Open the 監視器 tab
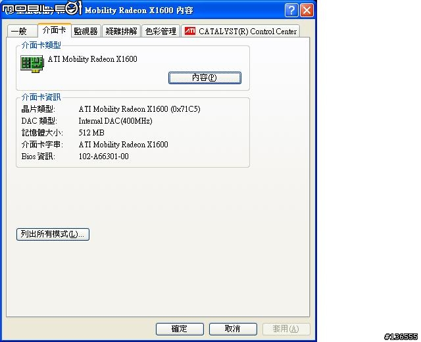Image resolution: width=421 pixels, height=342 pixels. point(86,31)
